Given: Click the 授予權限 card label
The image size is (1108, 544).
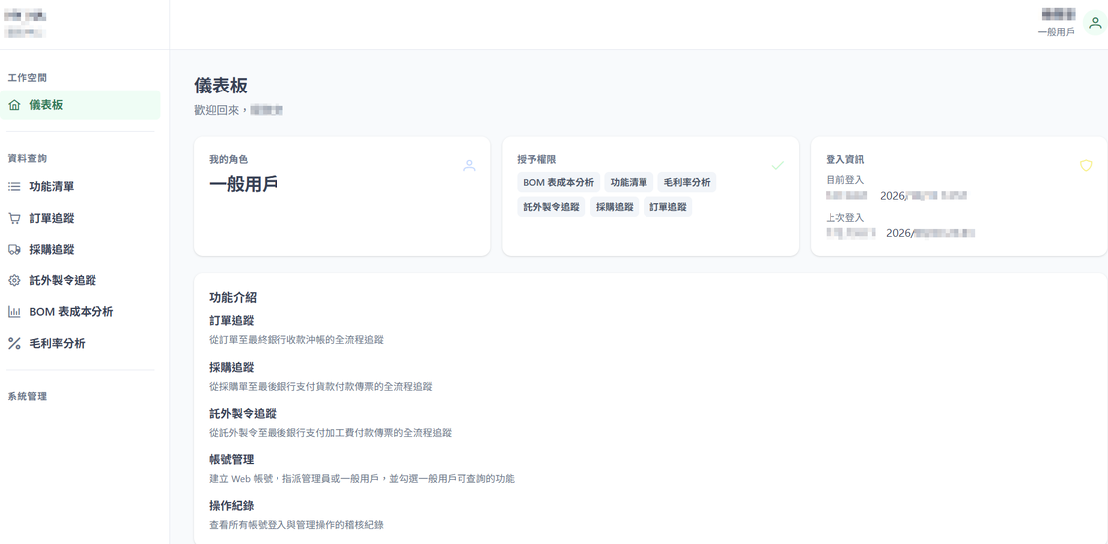Looking at the screenshot, I should pyautogui.click(x=536, y=160).
